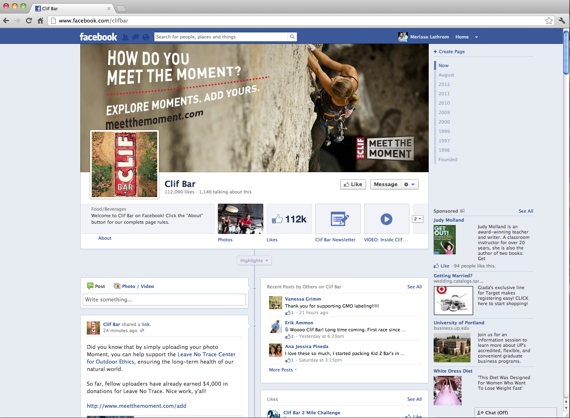The image size is (570, 418).
Task: Open account dropdown arrow in header
Action: pos(476,37)
